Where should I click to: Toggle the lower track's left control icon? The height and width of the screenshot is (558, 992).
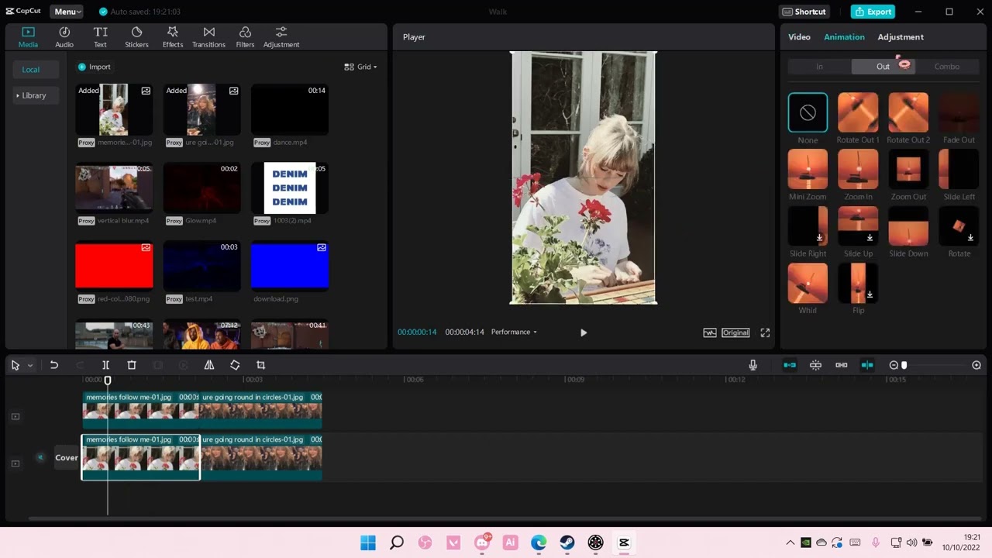click(x=15, y=463)
